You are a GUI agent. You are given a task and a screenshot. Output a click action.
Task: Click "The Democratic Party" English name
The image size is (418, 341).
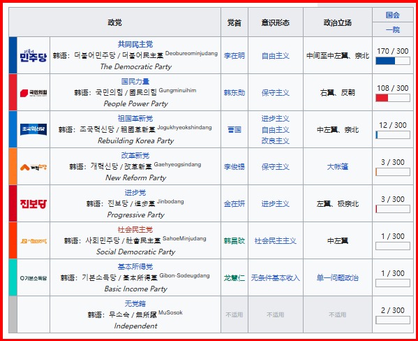coord(135,67)
